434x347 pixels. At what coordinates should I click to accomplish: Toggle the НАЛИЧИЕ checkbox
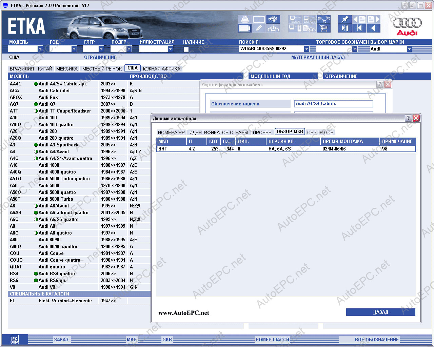(186, 49)
